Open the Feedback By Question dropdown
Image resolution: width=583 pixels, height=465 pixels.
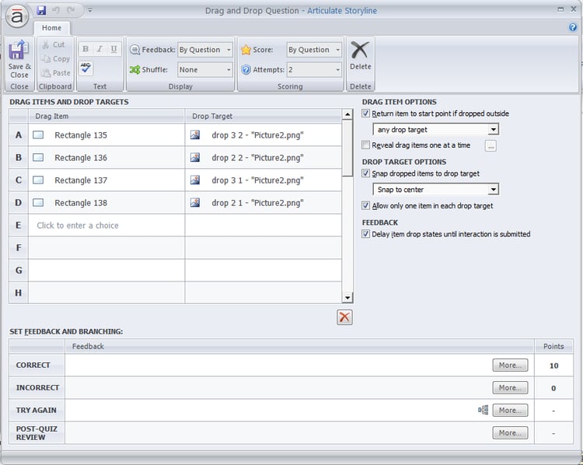click(205, 50)
